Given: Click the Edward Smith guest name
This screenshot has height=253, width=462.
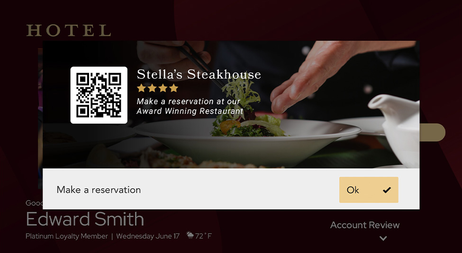Looking at the screenshot, I should pos(85,219).
